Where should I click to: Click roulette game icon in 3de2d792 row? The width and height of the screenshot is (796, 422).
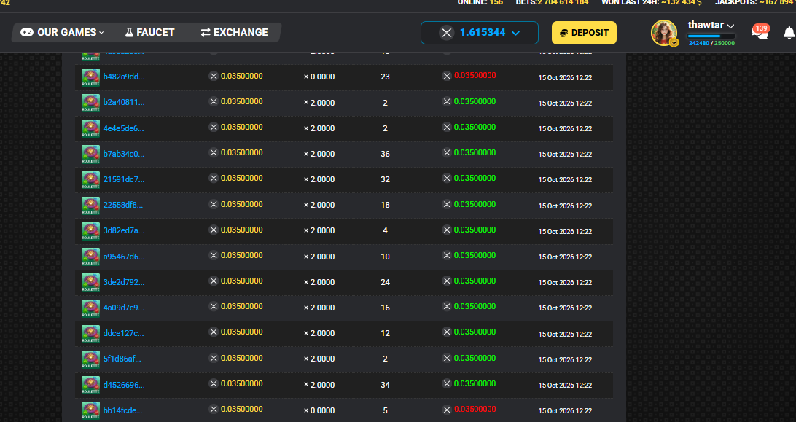(x=91, y=282)
